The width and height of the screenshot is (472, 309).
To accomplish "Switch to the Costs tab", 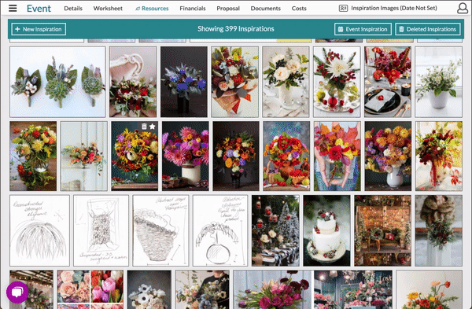I will pyautogui.click(x=299, y=9).
